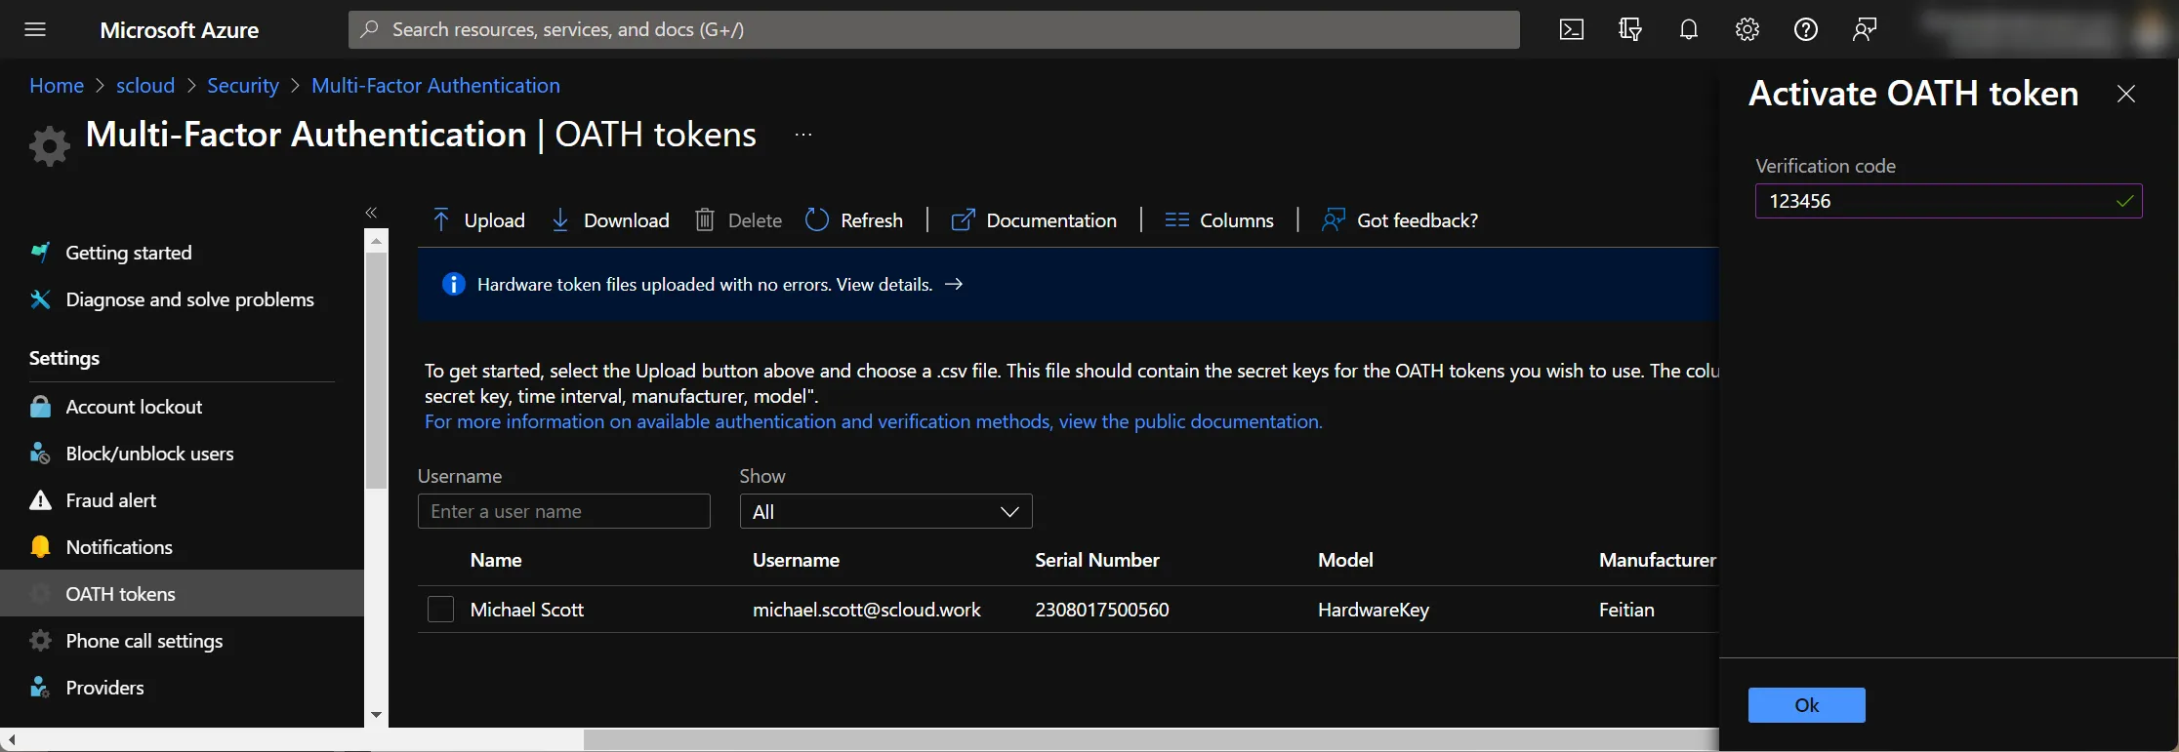Go to Home breadcrumb link
Image resolution: width=2179 pixels, height=752 pixels.
click(x=57, y=86)
